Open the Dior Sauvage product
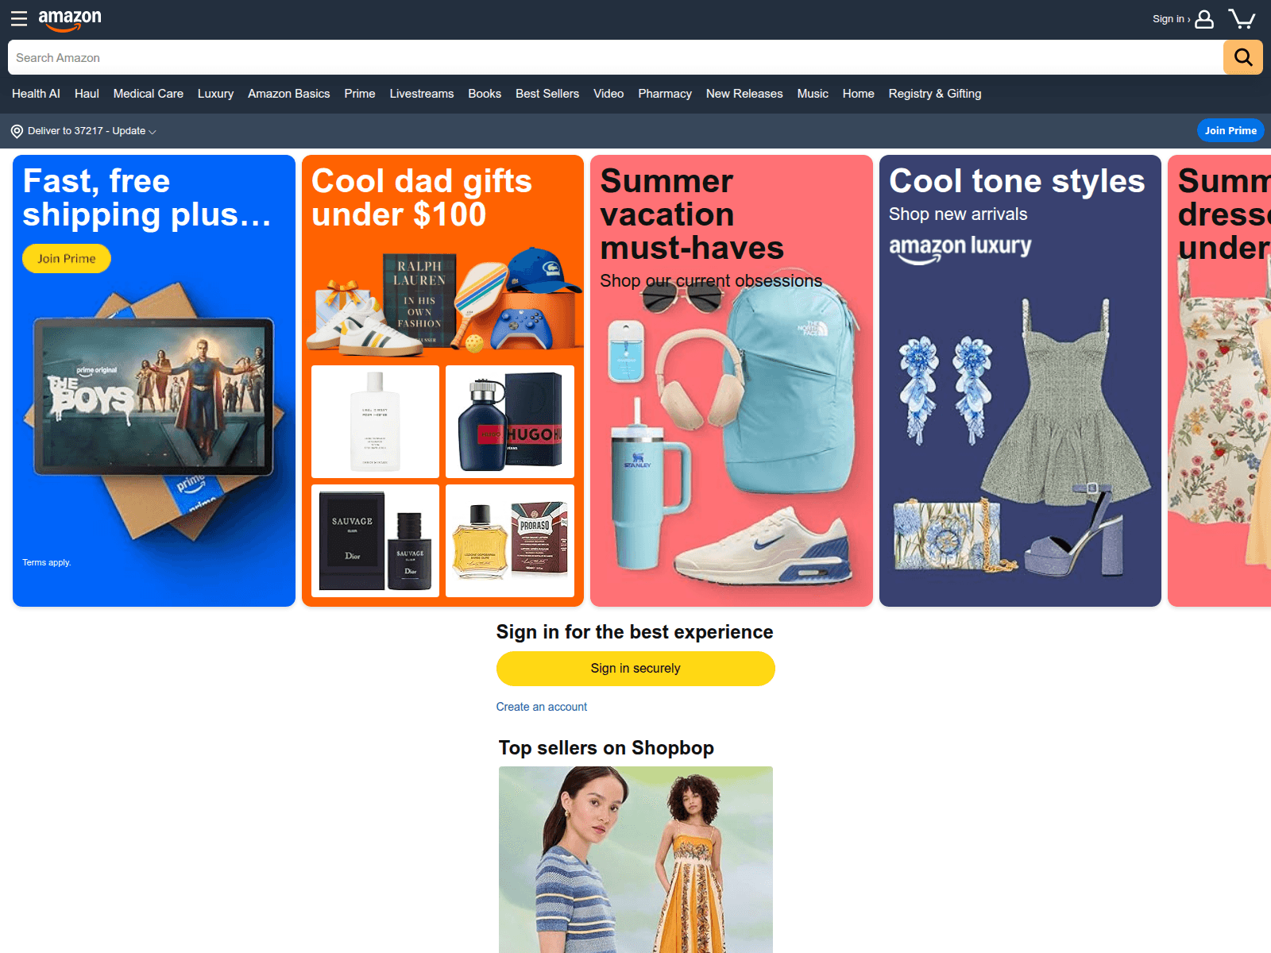Screen dimensions: 1271x953 tap(375, 541)
